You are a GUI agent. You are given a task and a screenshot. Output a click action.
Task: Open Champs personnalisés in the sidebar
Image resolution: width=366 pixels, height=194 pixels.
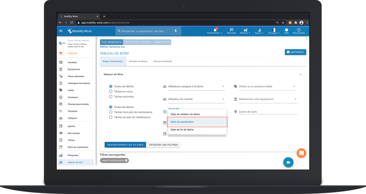click(78, 104)
